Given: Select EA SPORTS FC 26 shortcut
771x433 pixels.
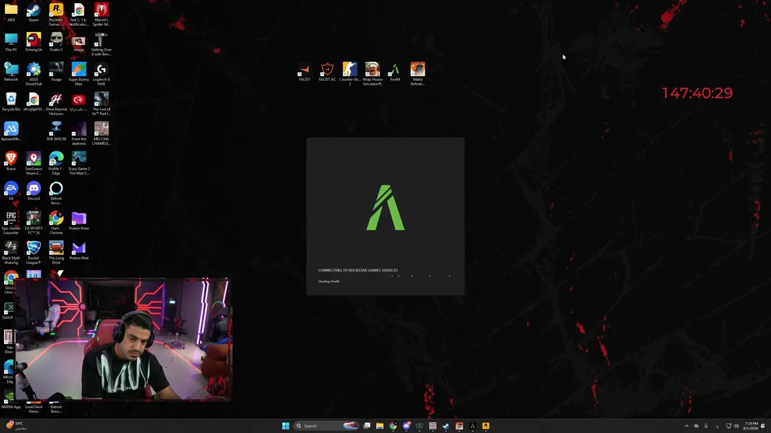Looking at the screenshot, I should pyautogui.click(x=34, y=223).
